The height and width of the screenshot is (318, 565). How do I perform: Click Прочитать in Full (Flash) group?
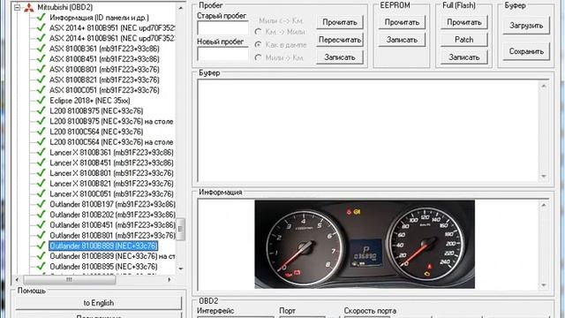(464, 22)
